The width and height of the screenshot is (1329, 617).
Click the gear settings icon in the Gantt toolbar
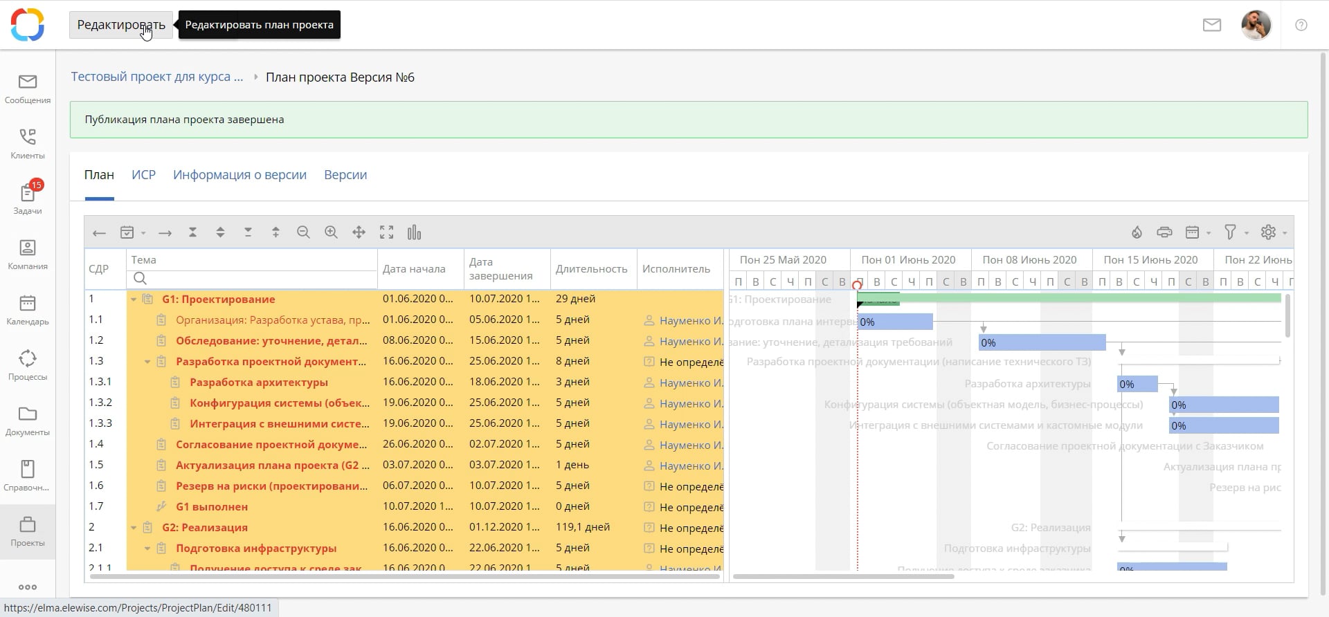coord(1268,232)
